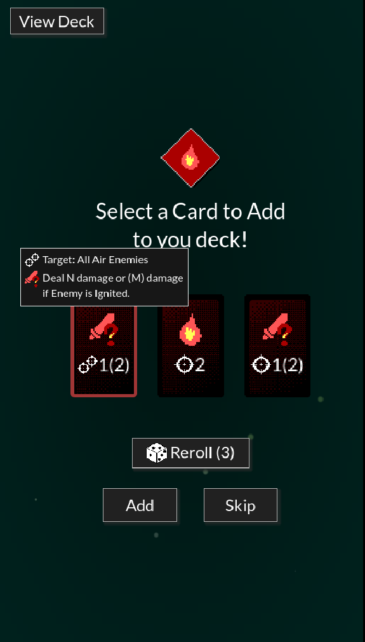Click the sword question icon on left card

point(104,329)
